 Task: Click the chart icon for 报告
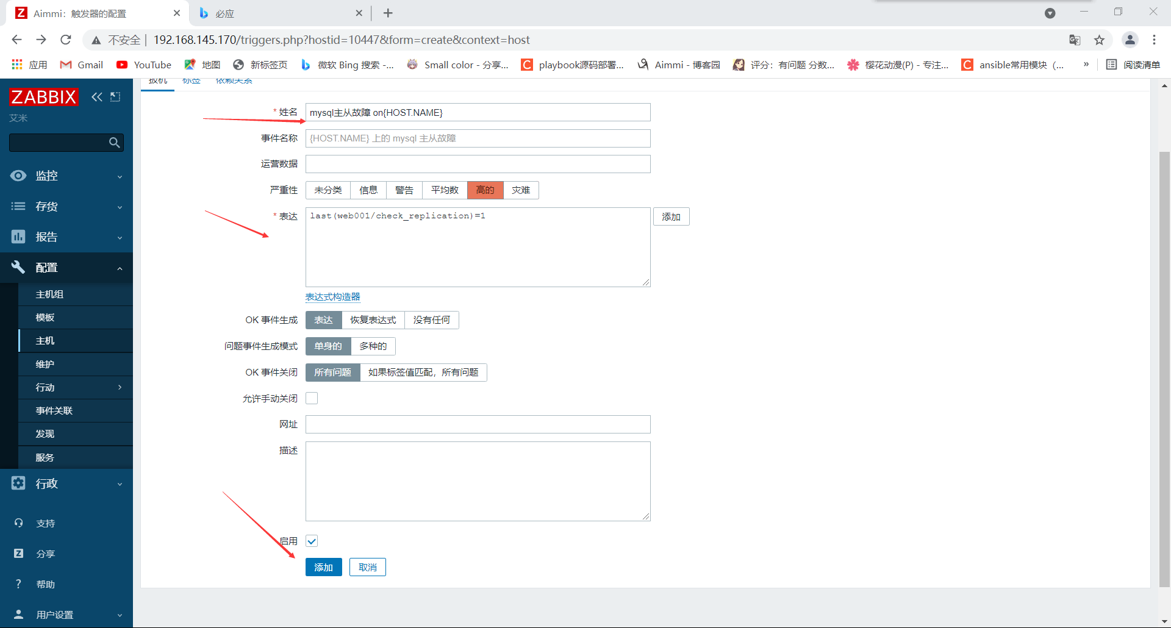point(18,237)
